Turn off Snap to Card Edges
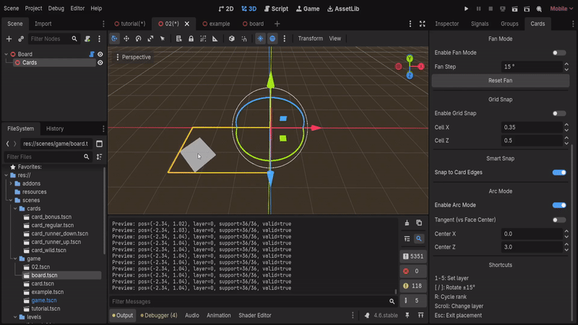This screenshot has height=325, width=578. click(x=558, y=173)
